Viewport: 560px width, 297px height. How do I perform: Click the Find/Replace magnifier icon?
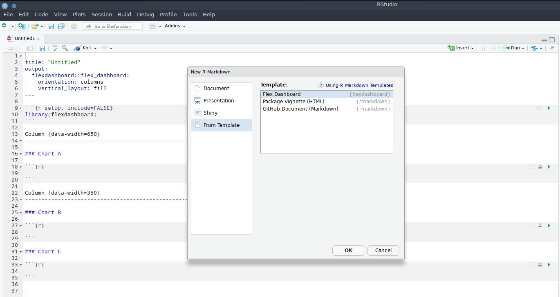coord(65,48)
